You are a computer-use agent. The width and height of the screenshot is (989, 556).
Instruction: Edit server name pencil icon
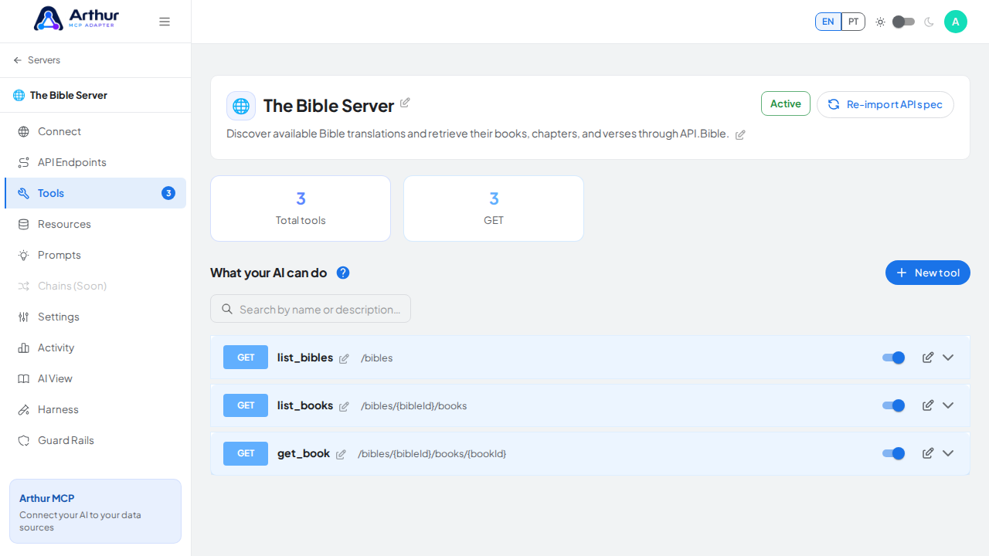[405, 103]
